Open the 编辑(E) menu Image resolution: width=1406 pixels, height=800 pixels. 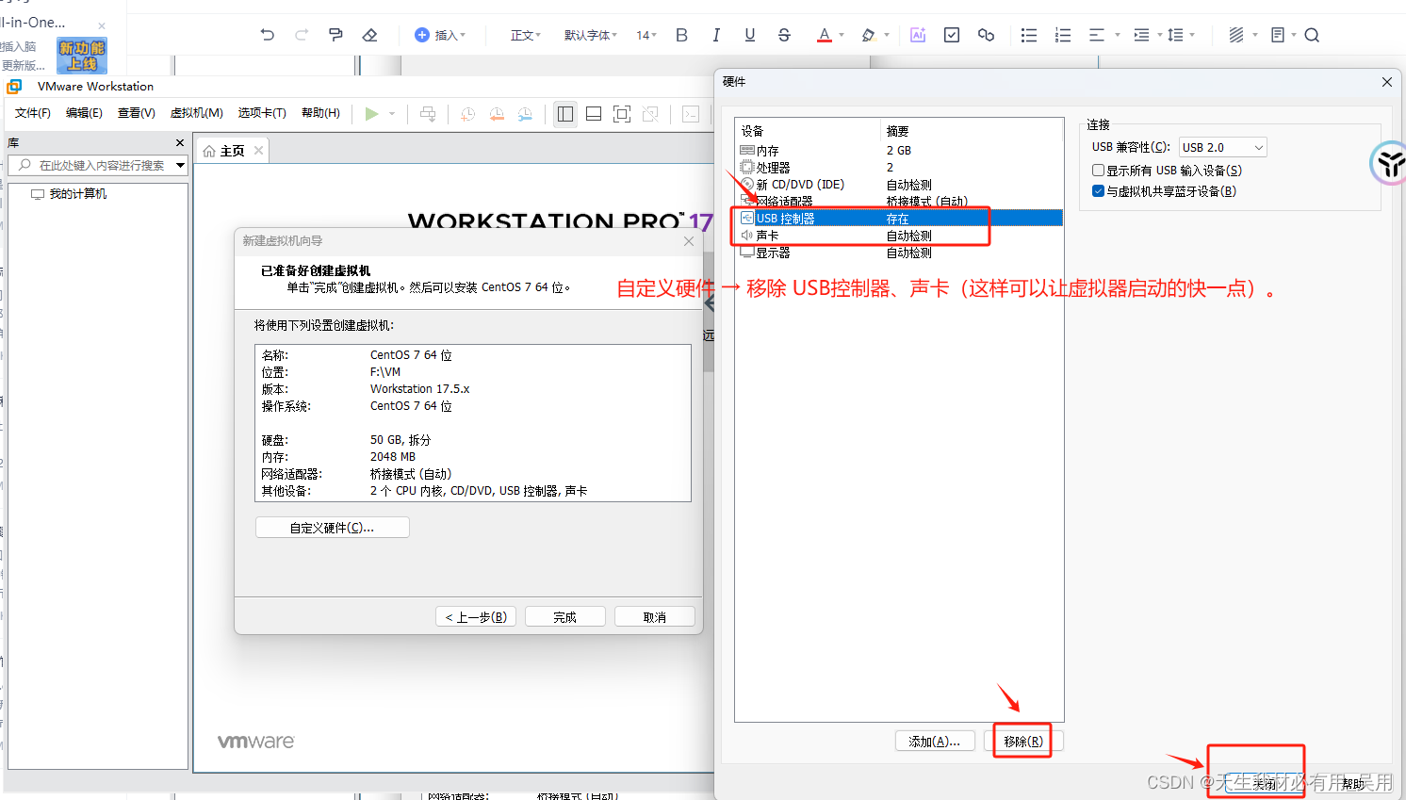pos(84,113)
